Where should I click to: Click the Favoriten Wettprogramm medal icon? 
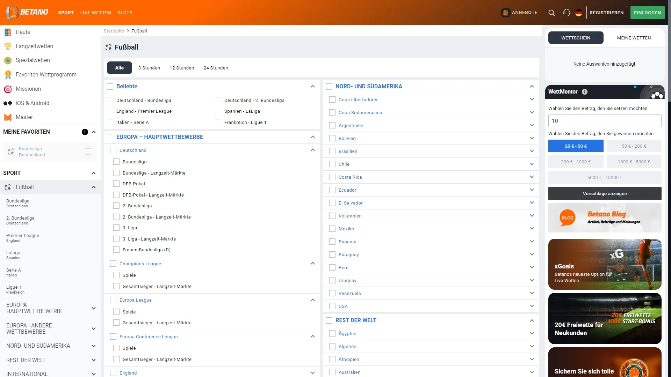[8, 74]
